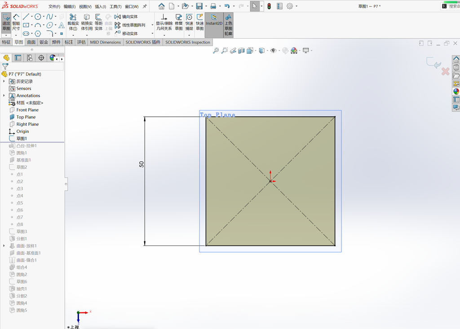Click the Home icon in top toolbar
This screenshot has height=329, width=460.
(161, 6)
